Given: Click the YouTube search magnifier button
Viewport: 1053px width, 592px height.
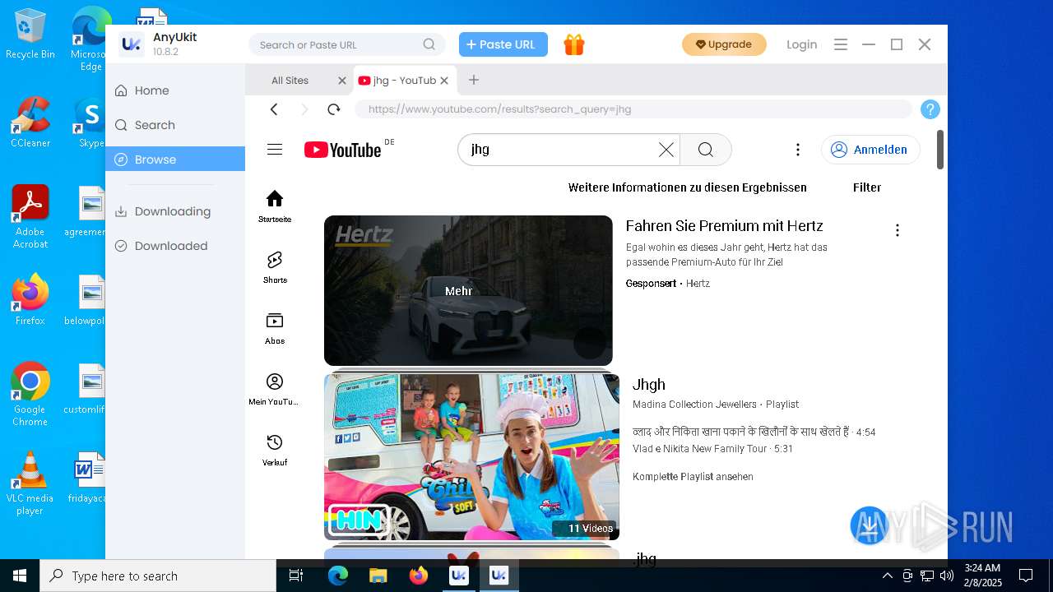Looking at the screenshot, I should click(x=705, y=150).
